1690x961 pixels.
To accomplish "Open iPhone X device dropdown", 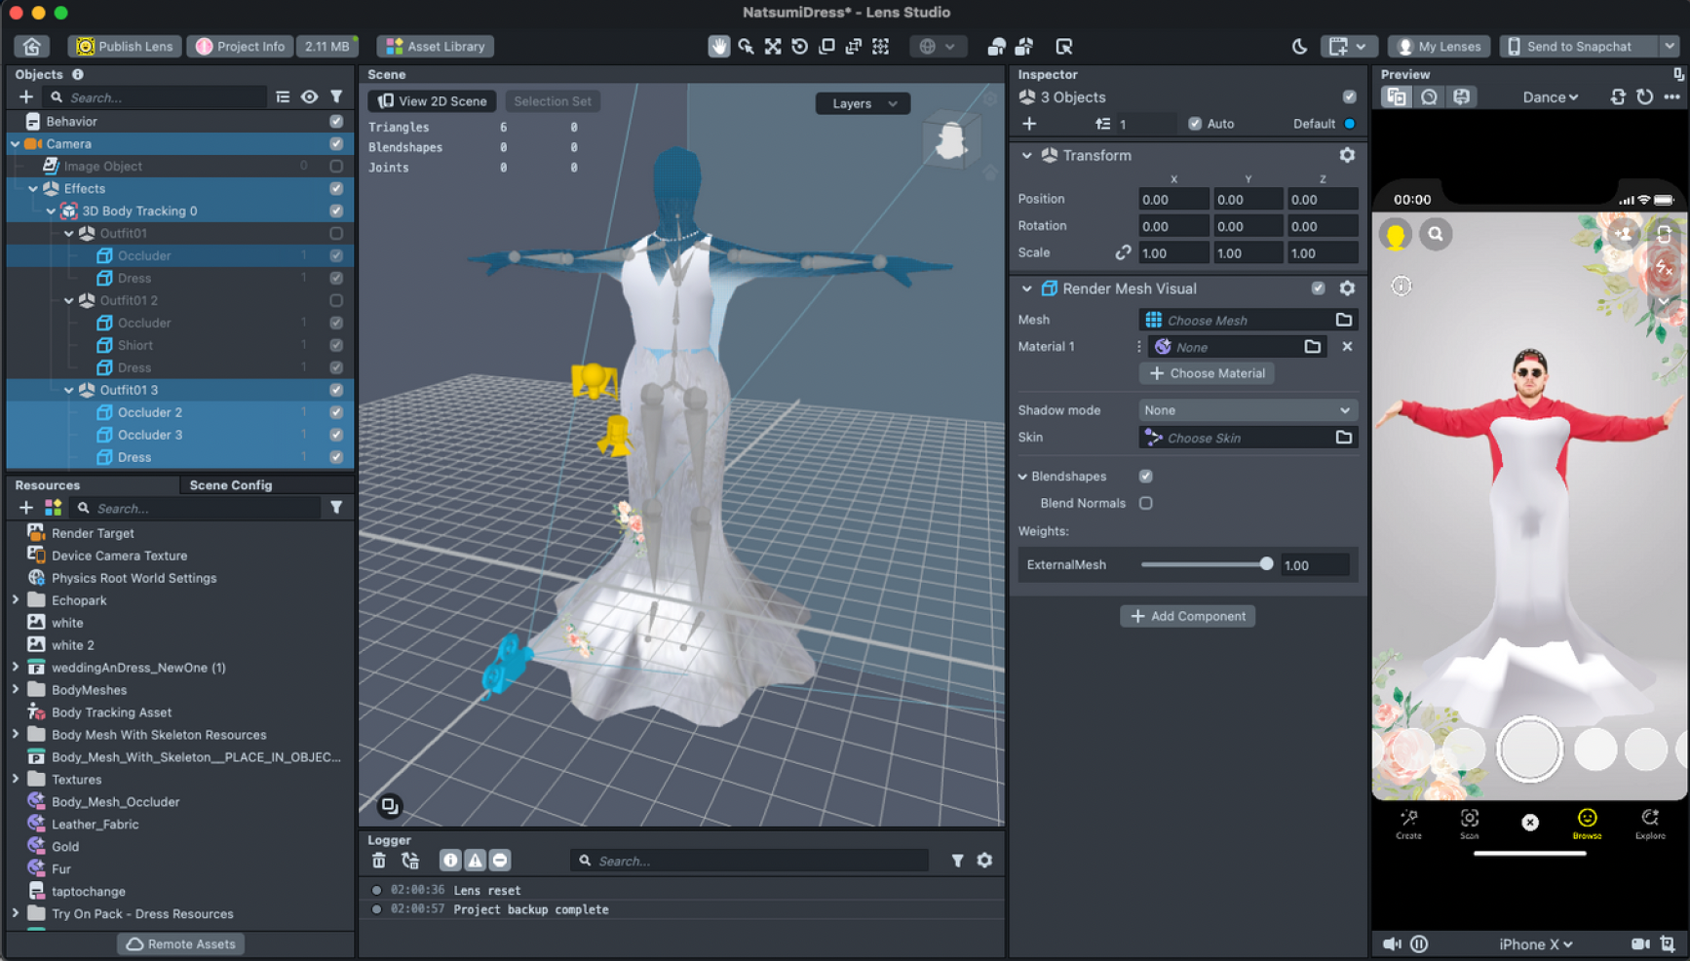I will coord(1535,943).
